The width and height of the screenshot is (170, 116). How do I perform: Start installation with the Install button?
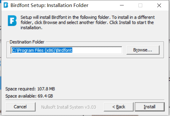click(150, 107)
